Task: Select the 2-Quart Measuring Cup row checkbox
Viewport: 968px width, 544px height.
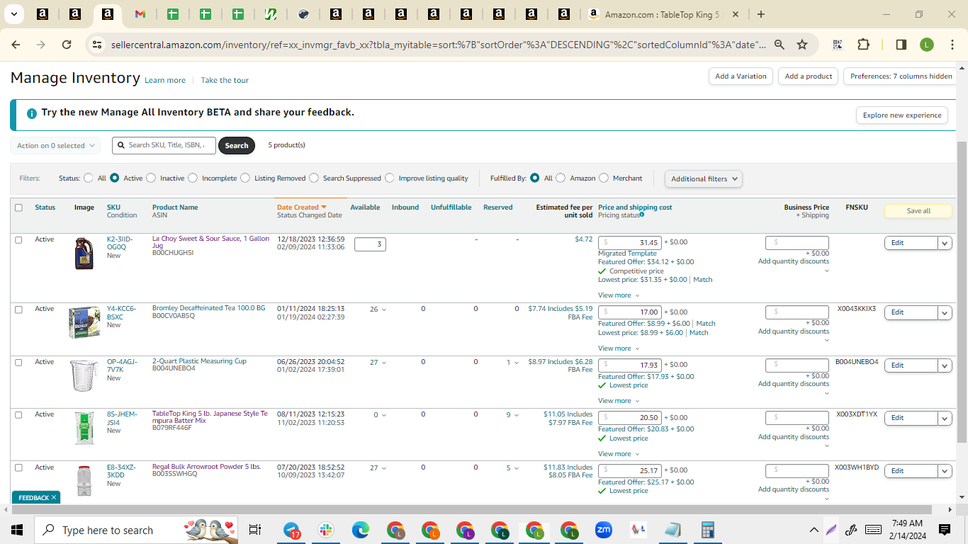Action: [x=18, y=363]
